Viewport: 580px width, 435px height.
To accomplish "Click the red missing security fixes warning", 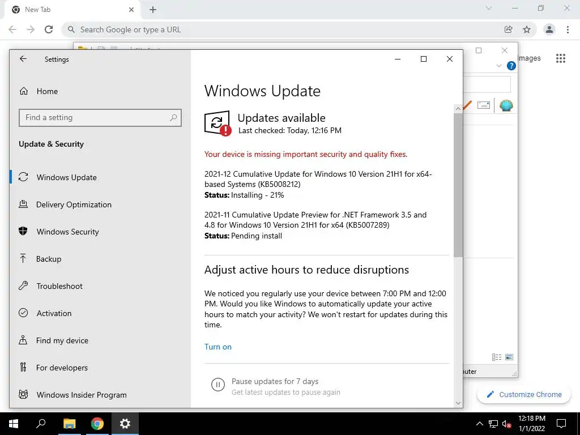I will [x=305, y=154].
